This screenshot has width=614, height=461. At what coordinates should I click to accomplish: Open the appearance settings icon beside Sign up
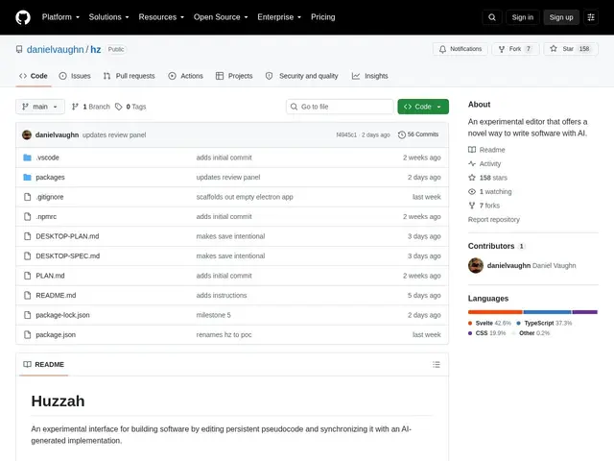591,17
